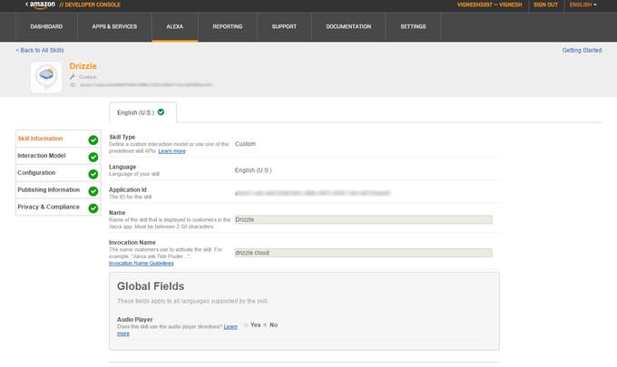Click the green check next to Skill Information

[x=93, y=140]
